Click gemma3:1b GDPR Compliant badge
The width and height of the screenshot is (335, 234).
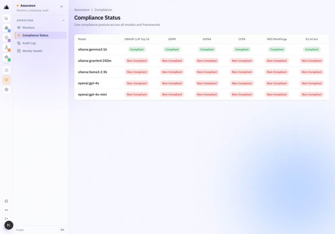172,49
